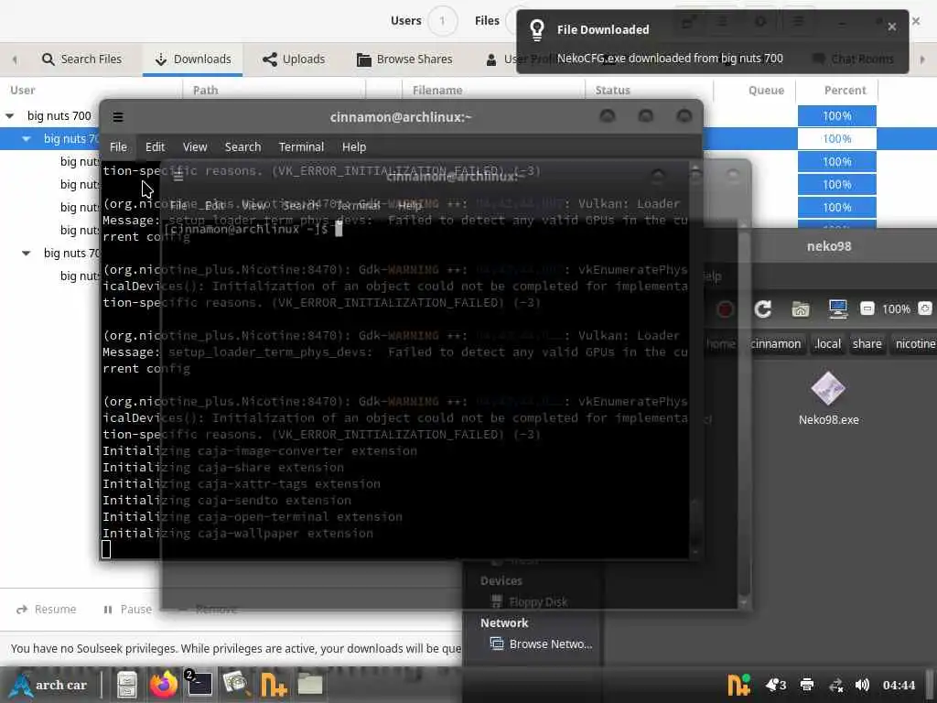937x703 pixels.
Task: Click the Network heading in Caja sidebar
Action: [x=504, y=622]
